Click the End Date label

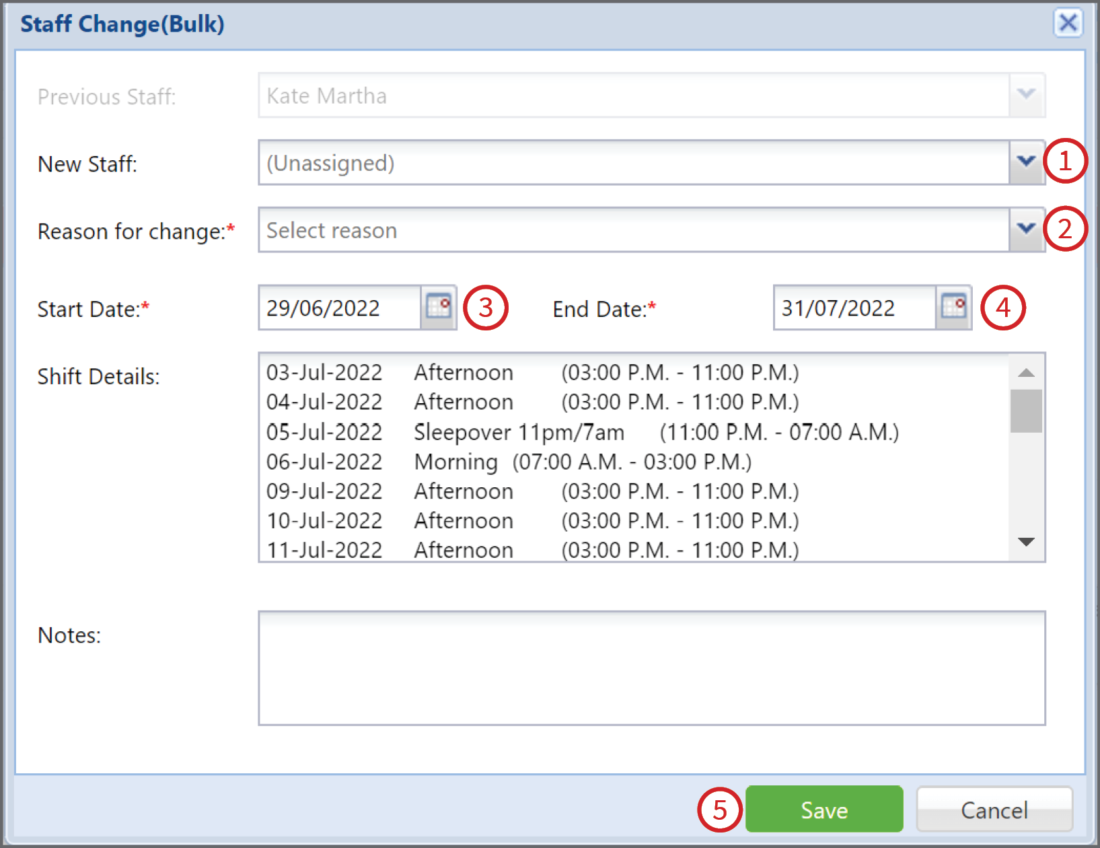tap(604, 309)
